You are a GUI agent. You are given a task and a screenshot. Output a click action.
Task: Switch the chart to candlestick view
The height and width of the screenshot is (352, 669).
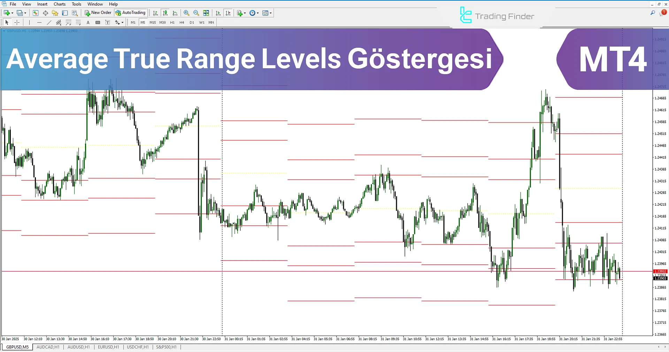tap(165, 13)
